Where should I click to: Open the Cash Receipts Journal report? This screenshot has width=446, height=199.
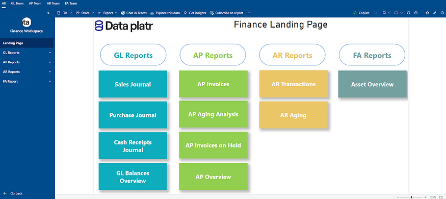[133, 146]
